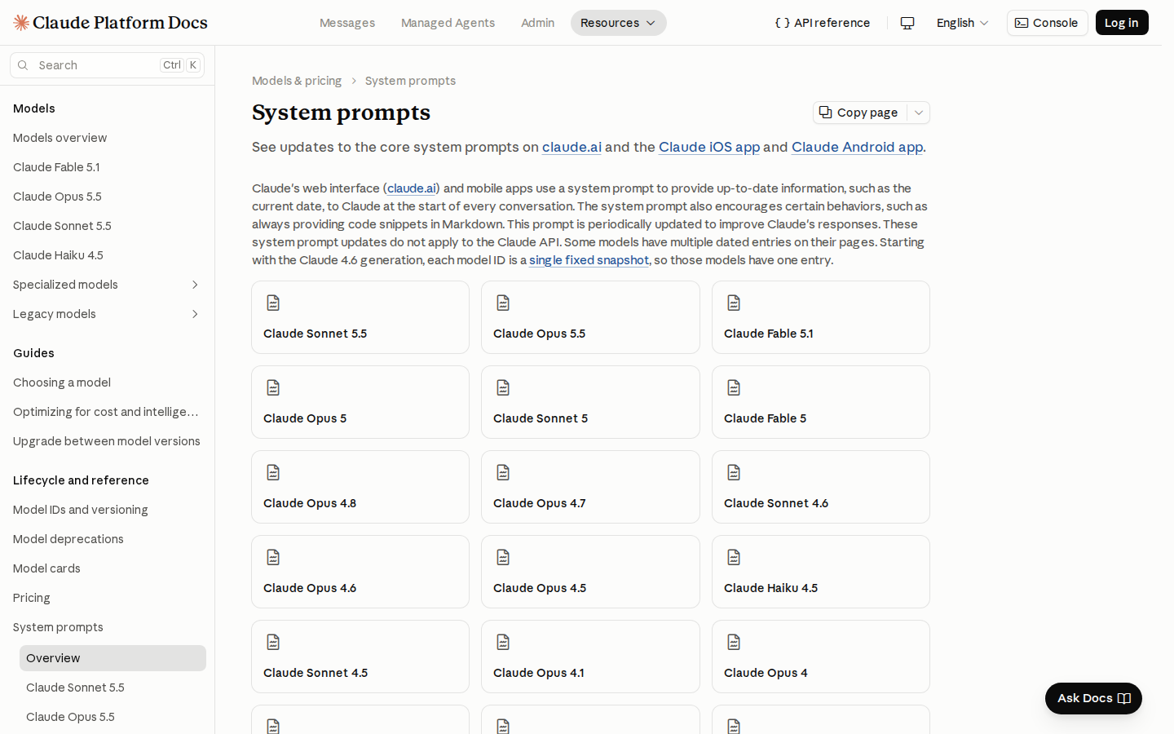Click the book icon in Ask Docs button

pos(1124,698)
